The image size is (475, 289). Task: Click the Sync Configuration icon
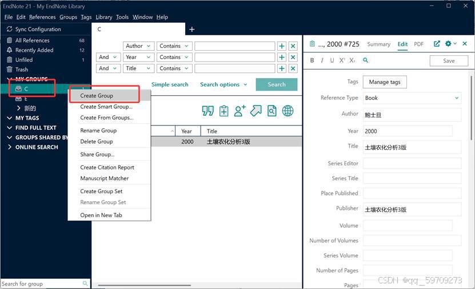click(9, 29)
